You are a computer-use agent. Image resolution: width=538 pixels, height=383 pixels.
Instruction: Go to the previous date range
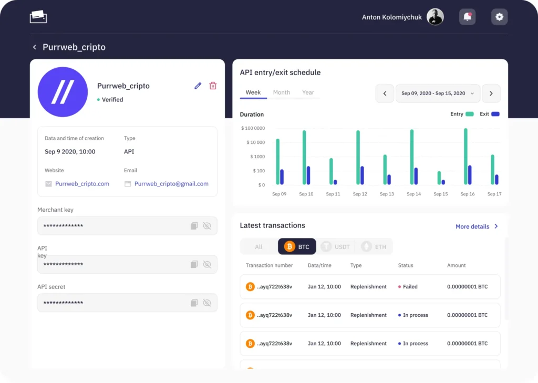385,94
